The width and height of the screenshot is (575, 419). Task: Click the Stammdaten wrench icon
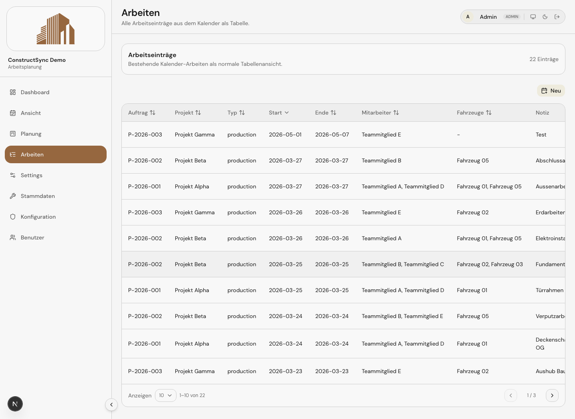pyautogui.click(x=13, y=196)
